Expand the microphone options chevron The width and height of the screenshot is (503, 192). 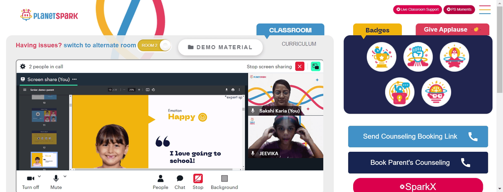(65, 176)
